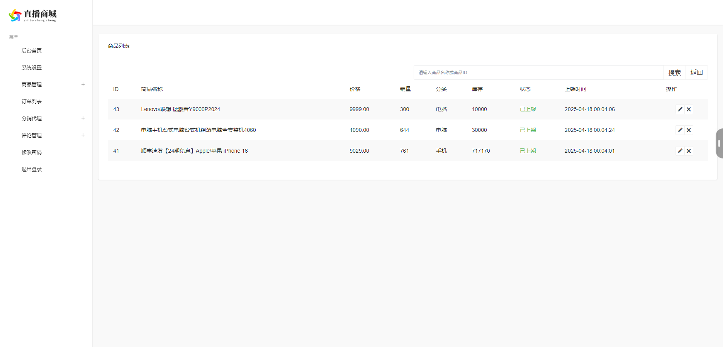Image resolution: width=723 pixels, height=347 pixels.
Task: Click the 状态 column header
Action: pos(525,89)
